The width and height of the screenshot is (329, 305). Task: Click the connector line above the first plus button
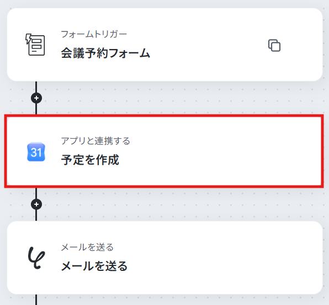[x=36, y=87]
